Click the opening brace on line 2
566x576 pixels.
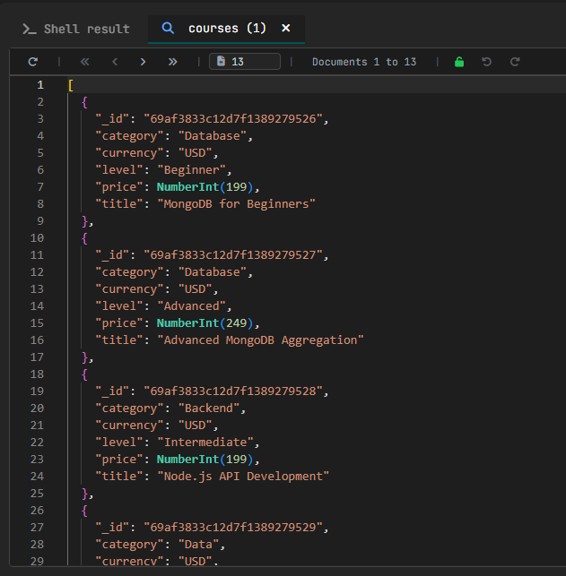(x=84, y=102)
